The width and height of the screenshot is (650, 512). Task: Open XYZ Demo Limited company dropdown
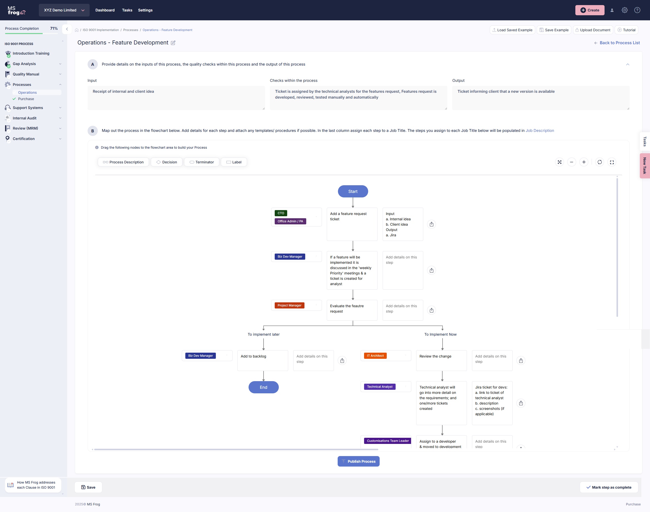[64, 10]
